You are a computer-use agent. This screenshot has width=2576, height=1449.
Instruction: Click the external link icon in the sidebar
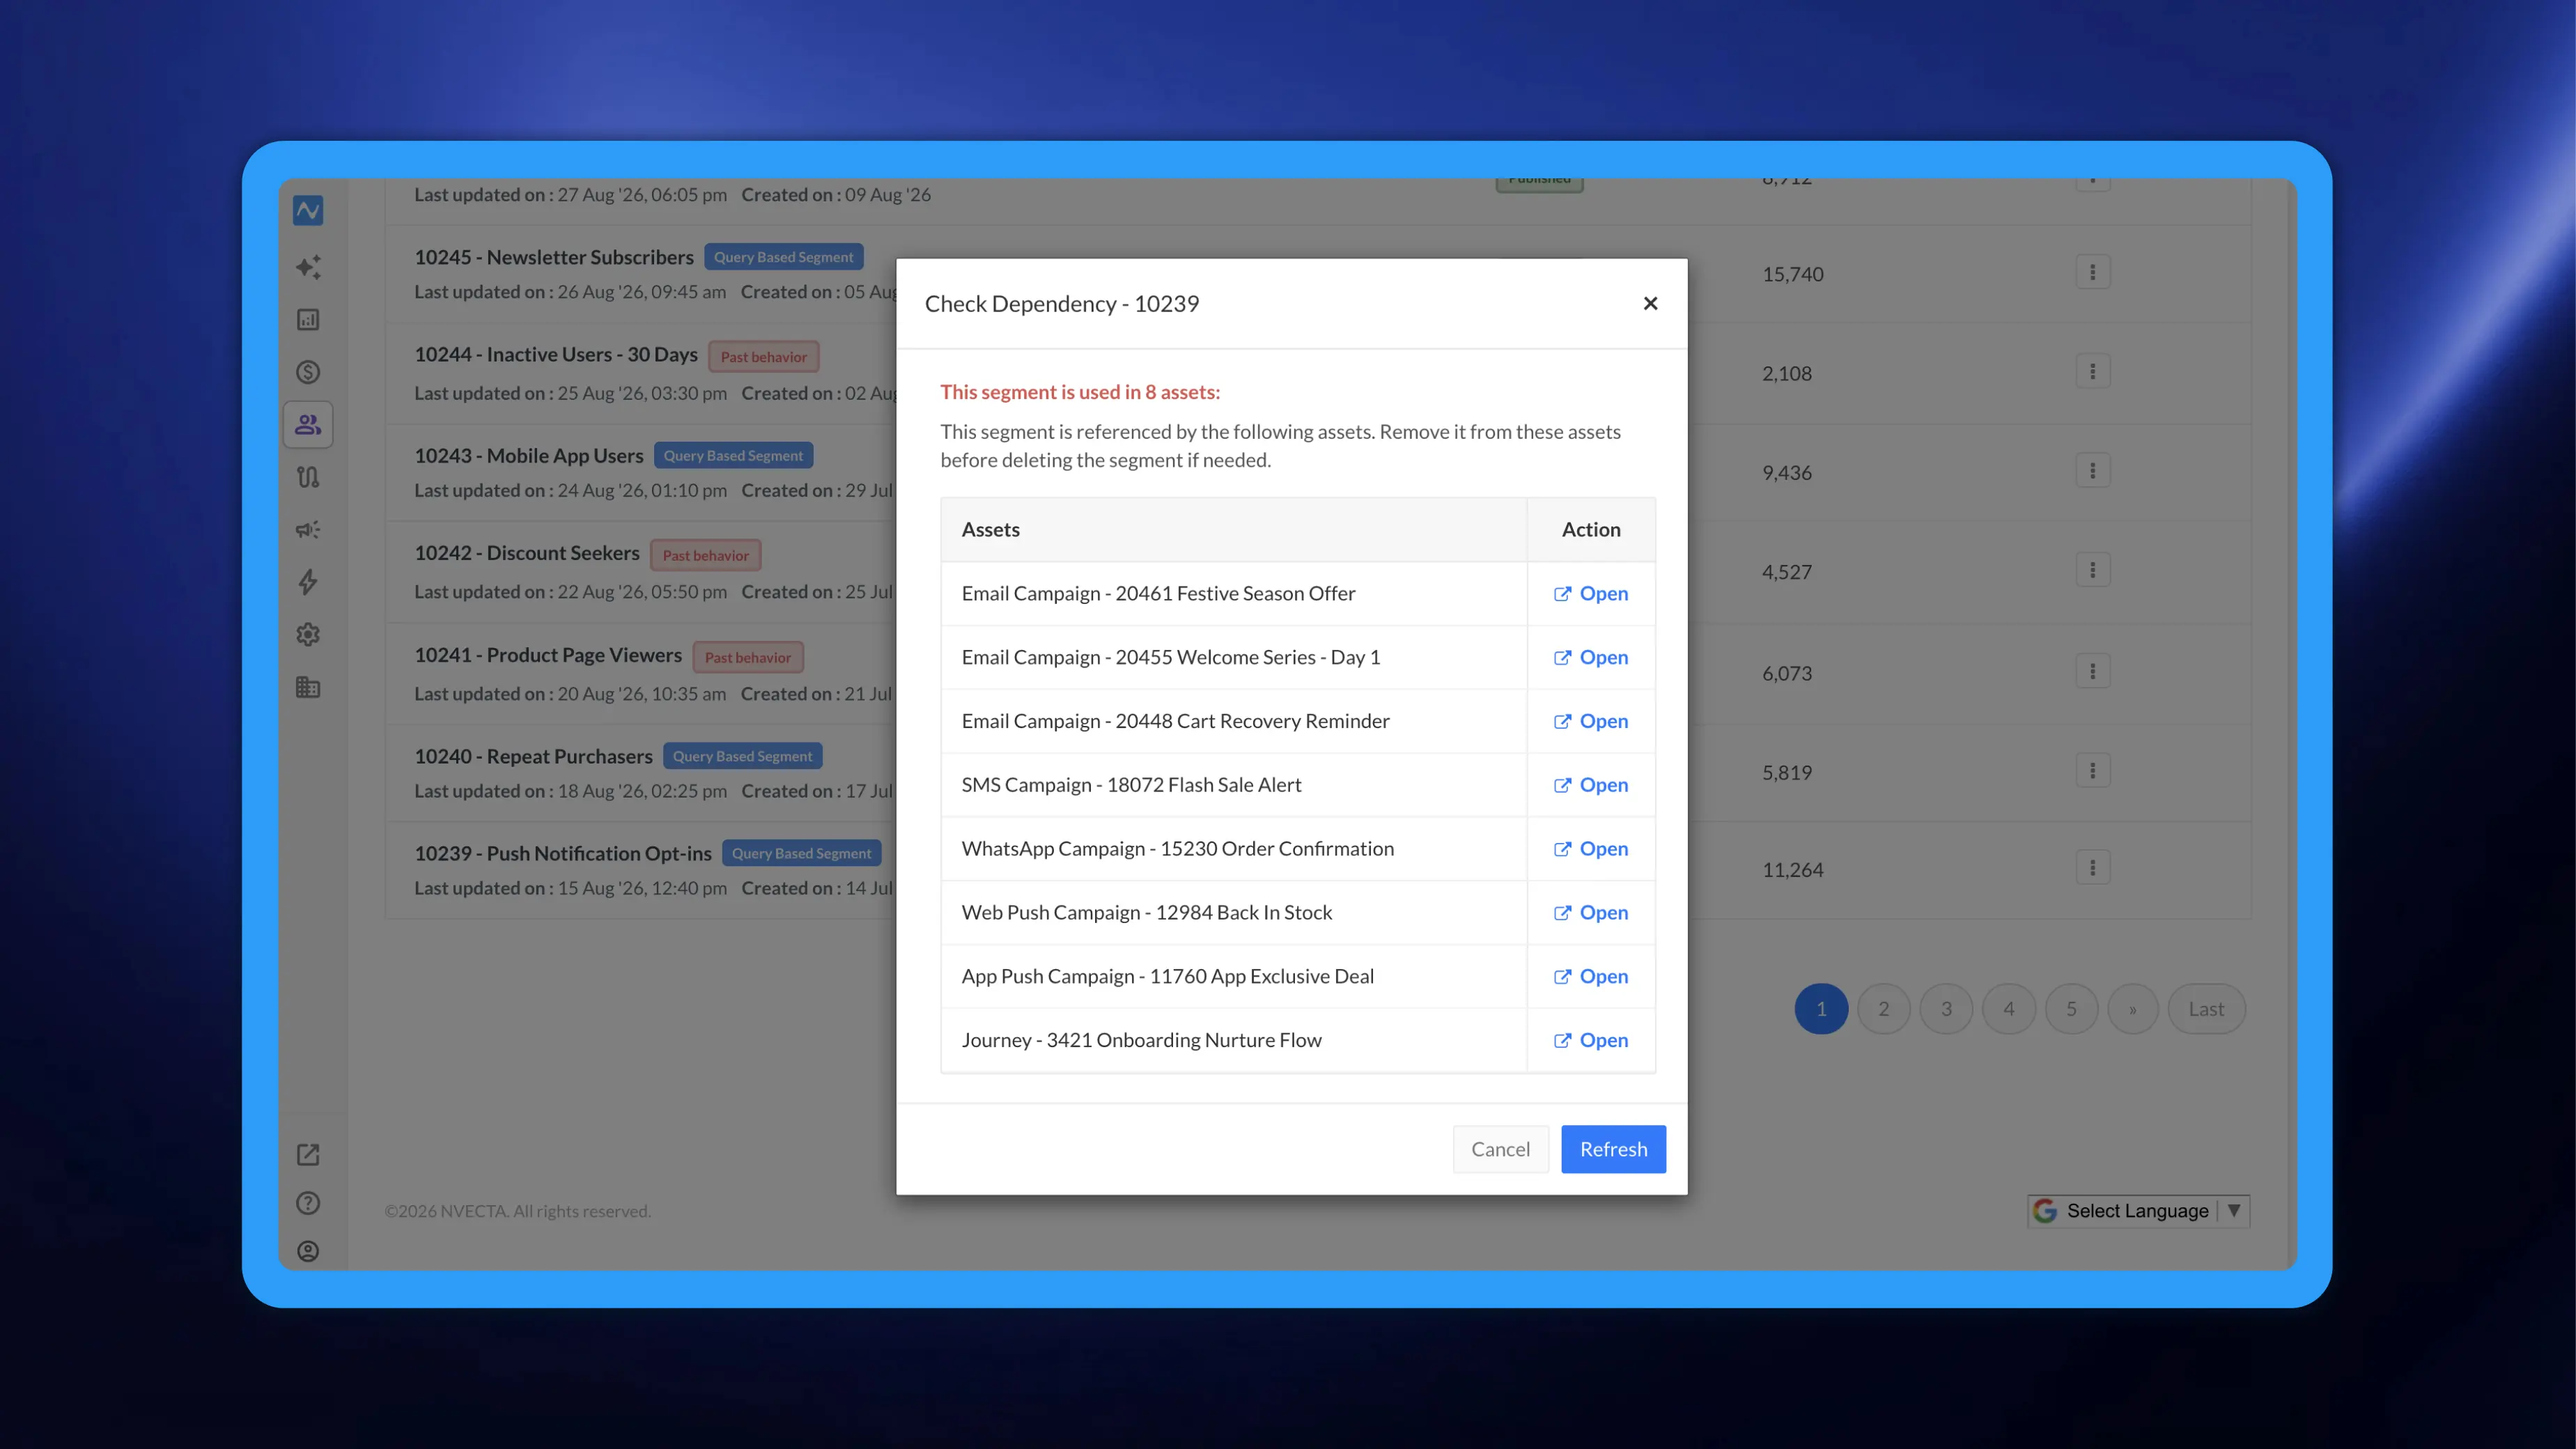[x=308, y=1155]
